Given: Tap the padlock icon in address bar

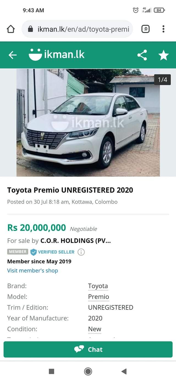Looking at the screenshot, I should [x=31, y=29].
